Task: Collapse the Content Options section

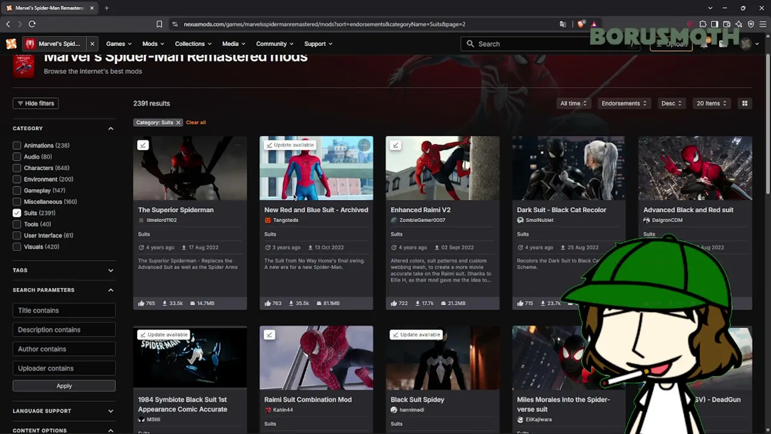Action: (110, 430)
